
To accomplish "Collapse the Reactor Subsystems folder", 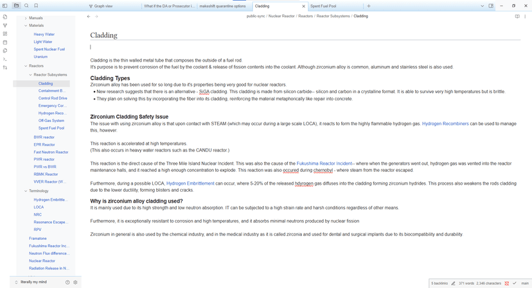I will click(x=30, y=75).
